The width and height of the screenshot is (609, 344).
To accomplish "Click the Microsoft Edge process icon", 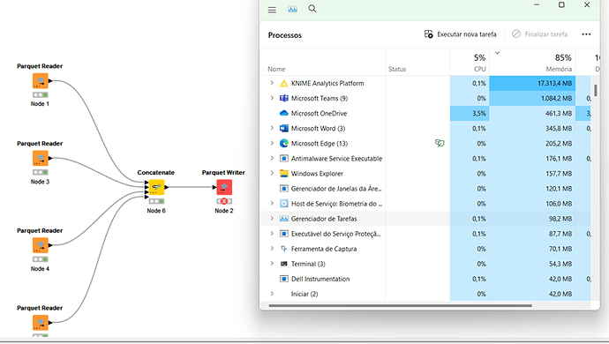I will coord(284,143).
